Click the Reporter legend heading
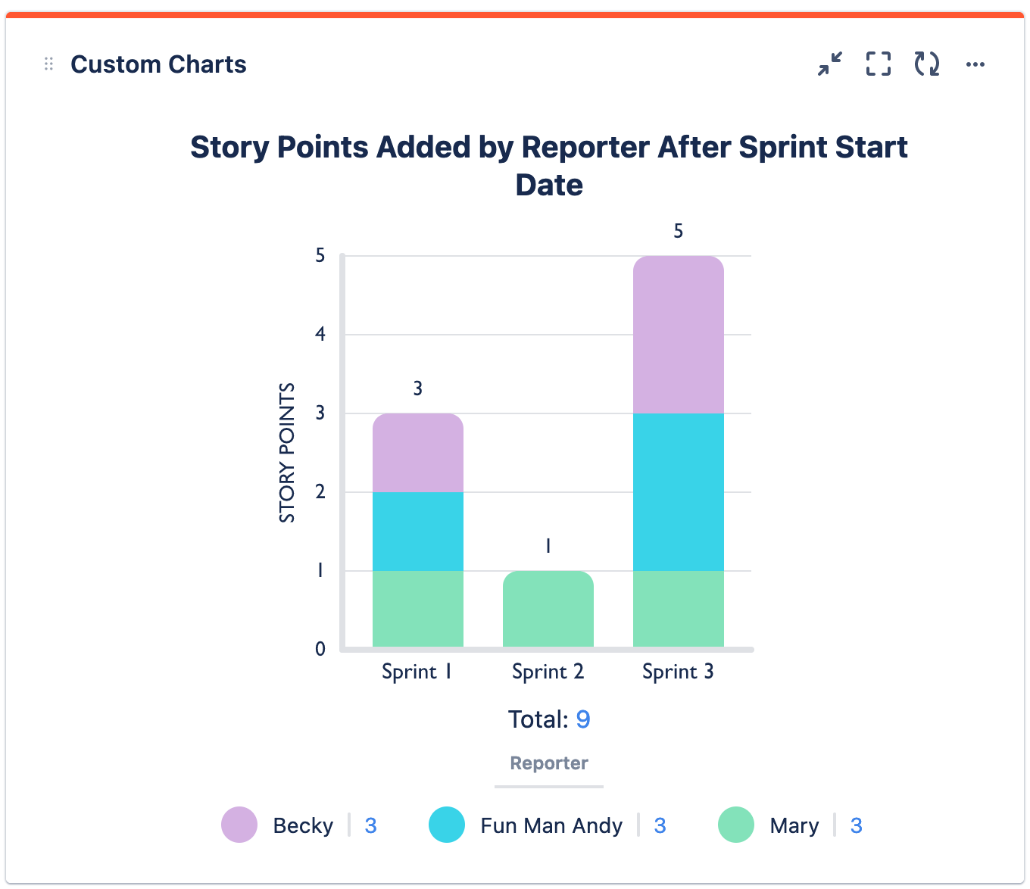This screenshot has width=1030, height=889. (548, 763)
